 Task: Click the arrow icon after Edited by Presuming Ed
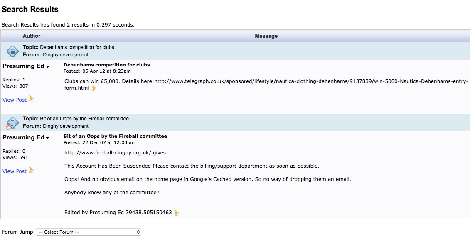[x=177, y=213]
